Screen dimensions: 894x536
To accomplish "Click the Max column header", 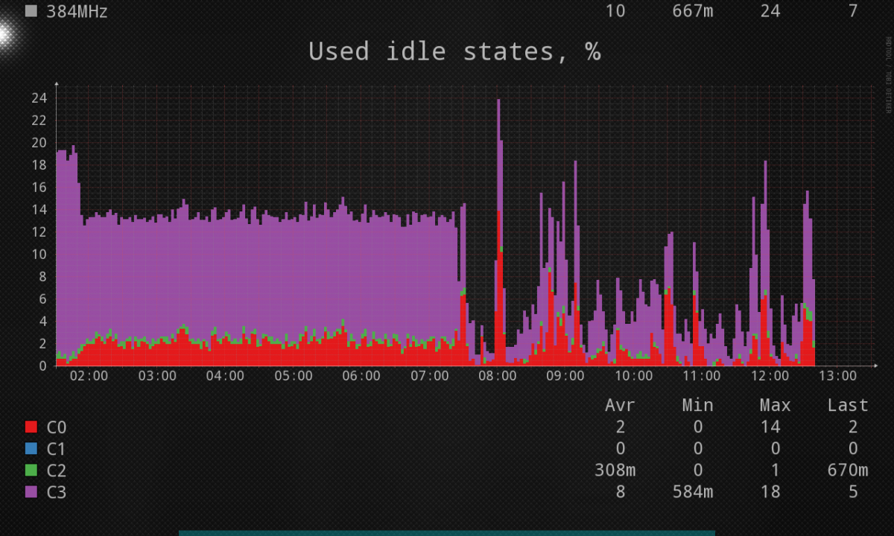I will pyautogui.click(x=775, y=406).
